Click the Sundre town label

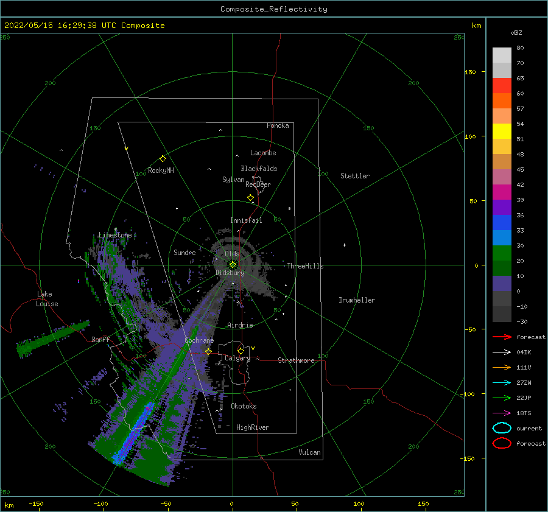tap(184, 252)
